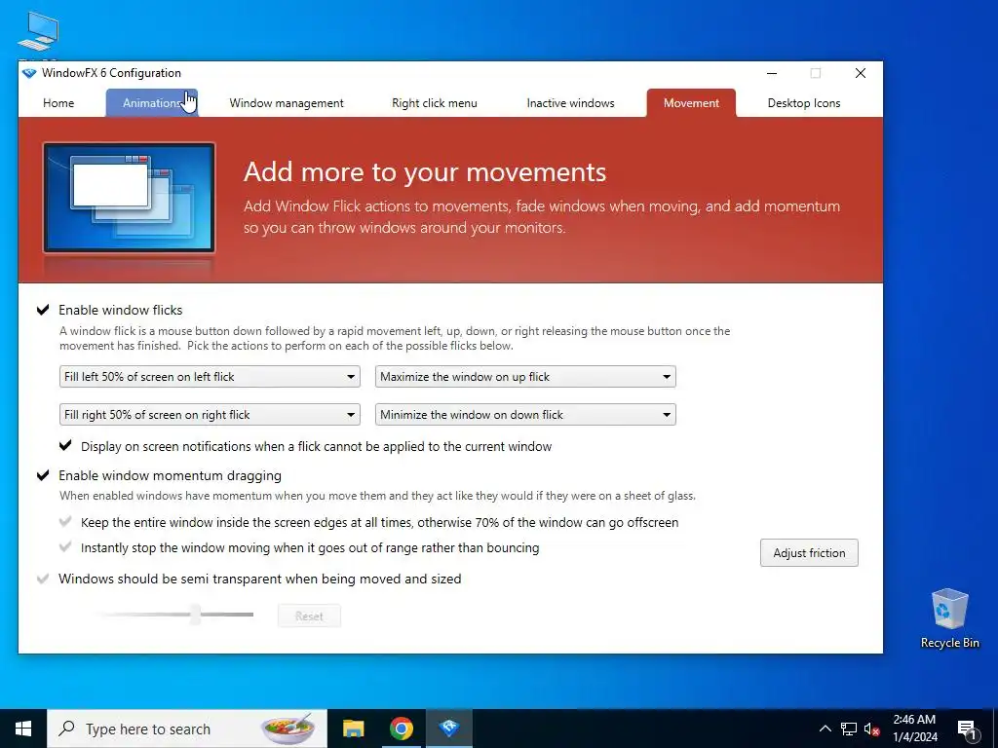Viewport: 998px width, 748px height.
Task: Click the monitor illustration in the red banner
Action: [130, 198]
